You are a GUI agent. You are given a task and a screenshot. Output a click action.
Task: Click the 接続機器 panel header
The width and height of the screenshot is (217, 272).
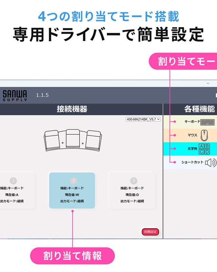[x=72, y=109]
